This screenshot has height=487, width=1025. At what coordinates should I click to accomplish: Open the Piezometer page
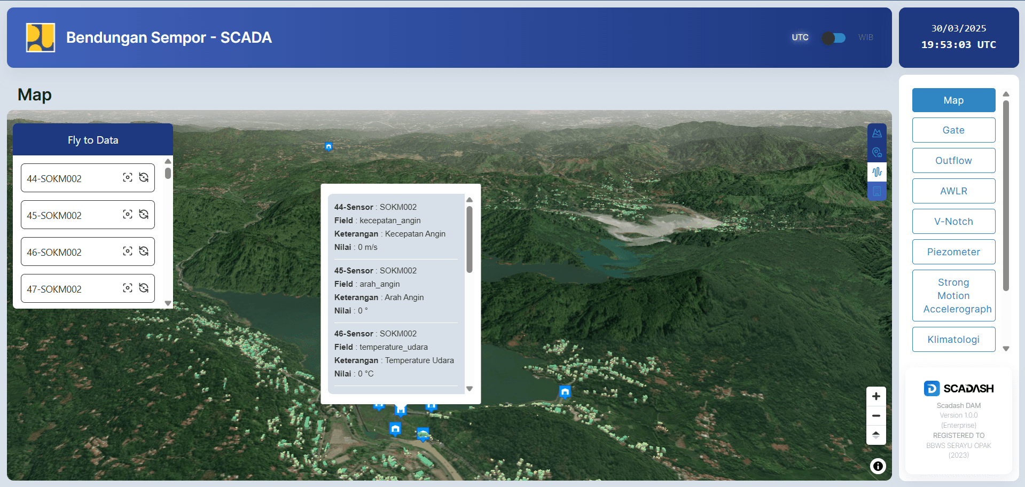pyautogui.click(x=953, y=252)
